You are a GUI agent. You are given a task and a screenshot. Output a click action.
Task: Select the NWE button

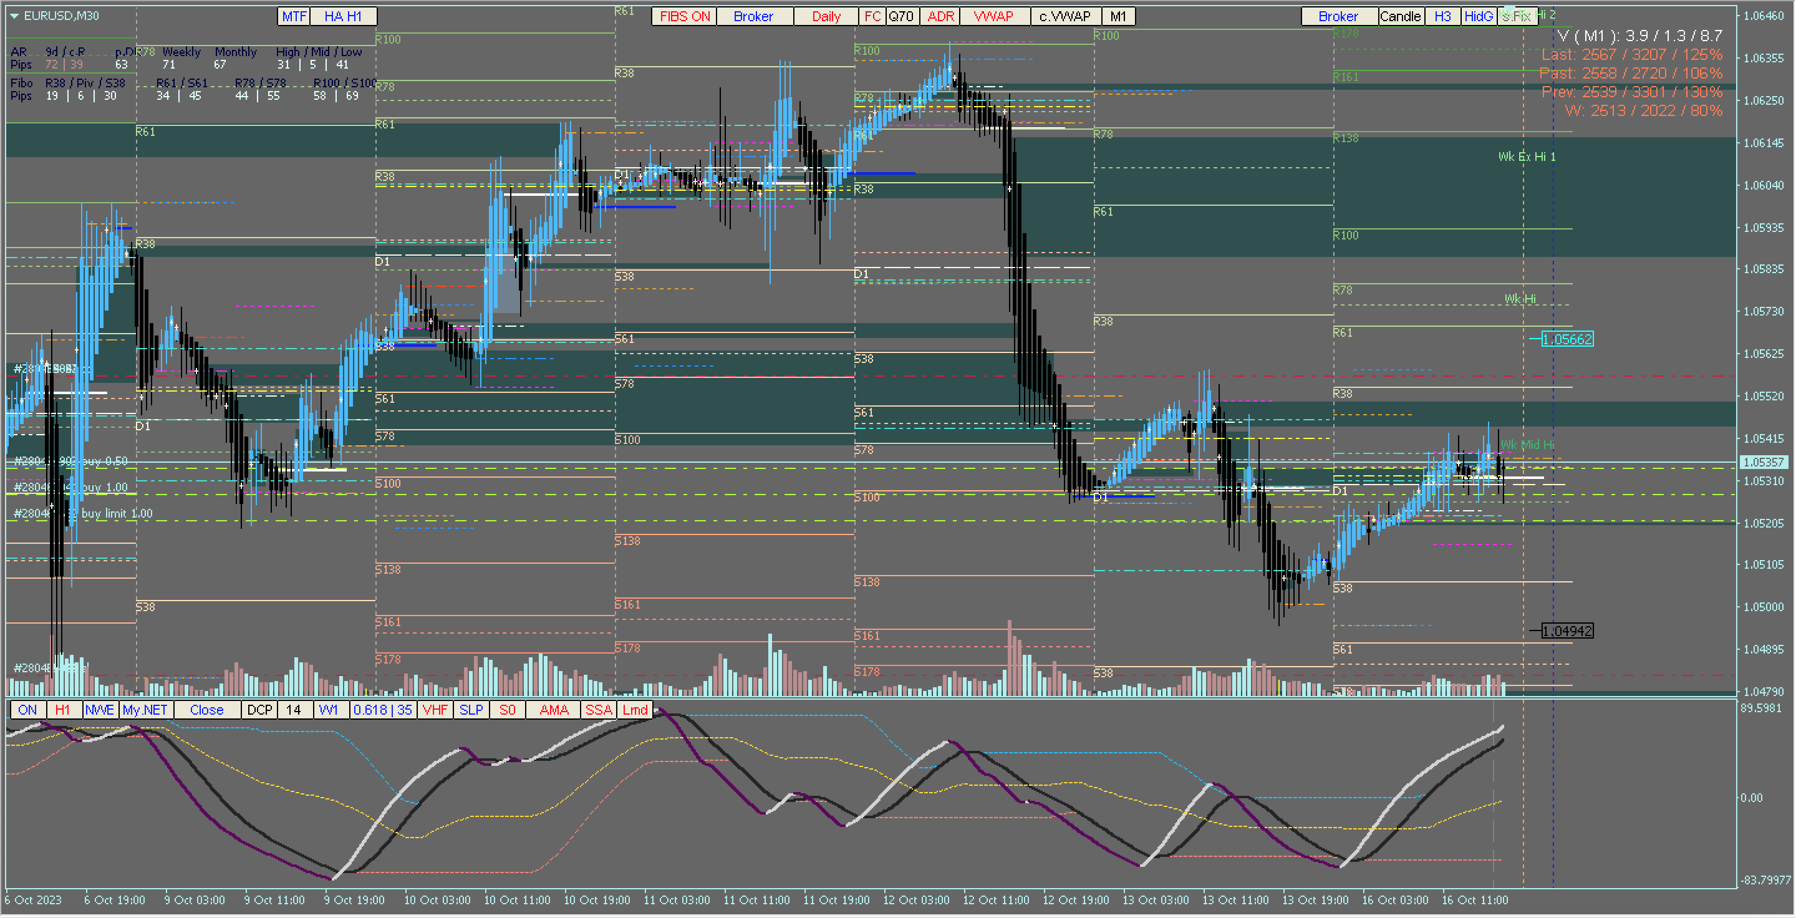(99, 710)
